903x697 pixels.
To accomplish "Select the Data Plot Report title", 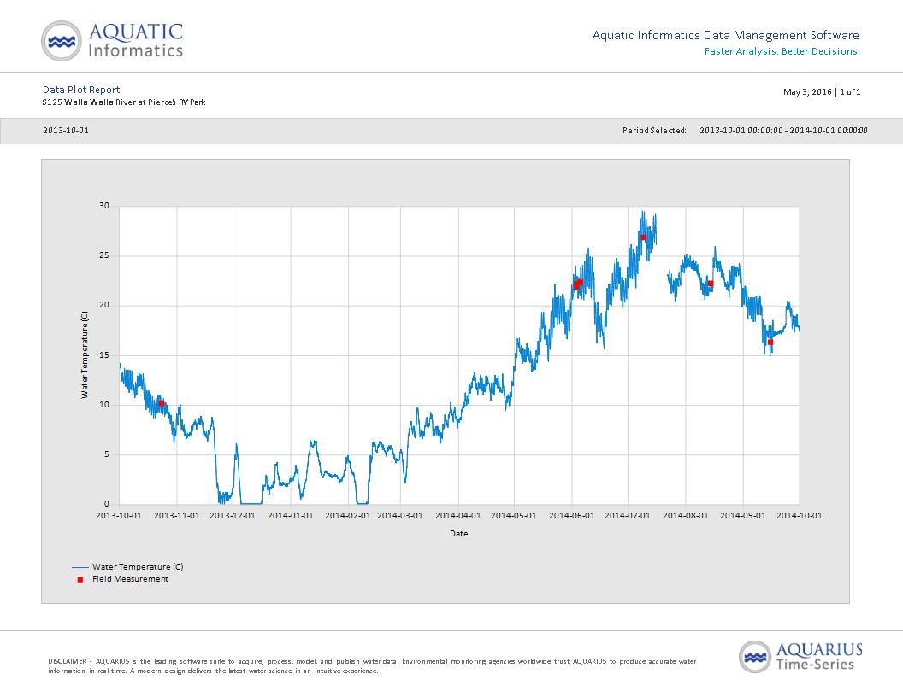I will pos(81,90).
